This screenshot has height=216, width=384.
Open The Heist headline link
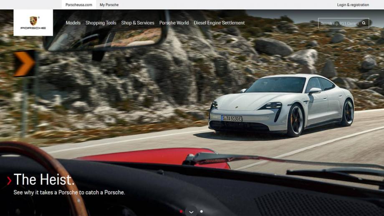click(44, 180)
